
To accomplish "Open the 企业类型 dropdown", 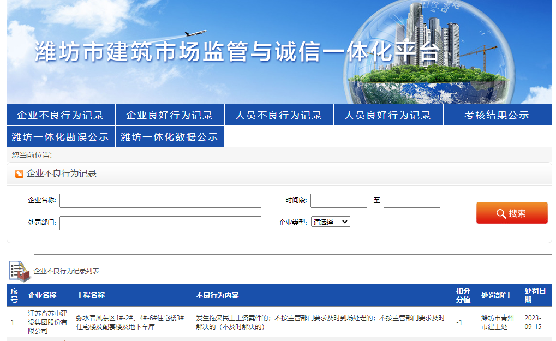I will [x=330, y=222].
